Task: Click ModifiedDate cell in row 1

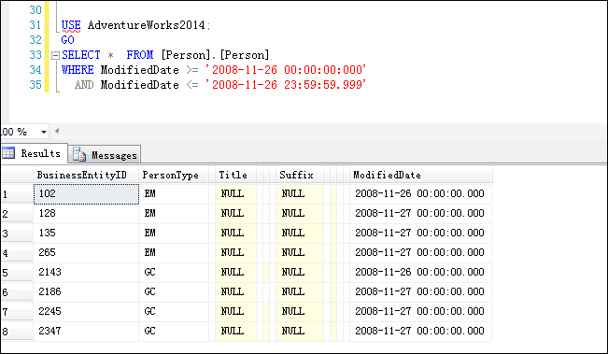Action: pos(420,194)
